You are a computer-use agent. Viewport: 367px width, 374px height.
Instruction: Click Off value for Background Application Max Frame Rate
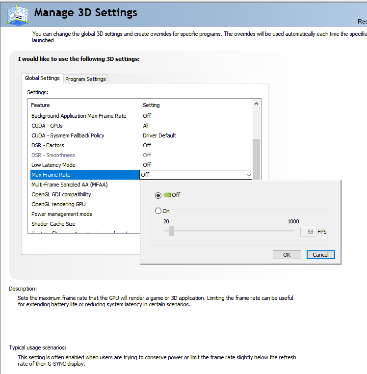(147, 116)
